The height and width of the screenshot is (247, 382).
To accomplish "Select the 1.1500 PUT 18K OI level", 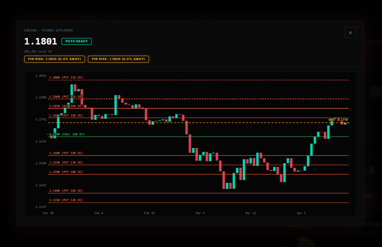I will click(66, 172).
